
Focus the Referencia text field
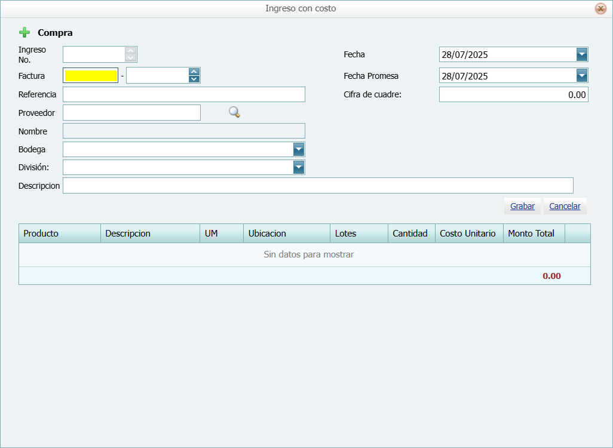pos(183,94)
